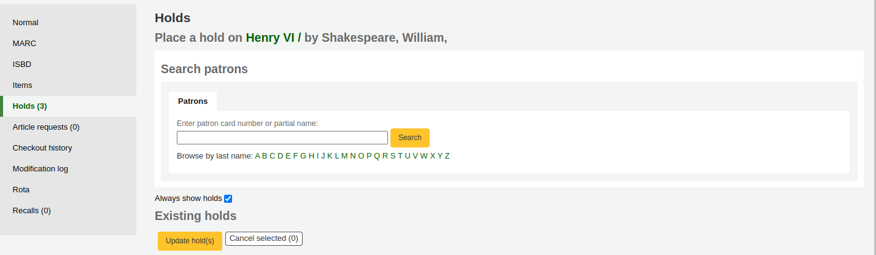
Task: Open the Henry VI title link
Action: pos(270,37)
